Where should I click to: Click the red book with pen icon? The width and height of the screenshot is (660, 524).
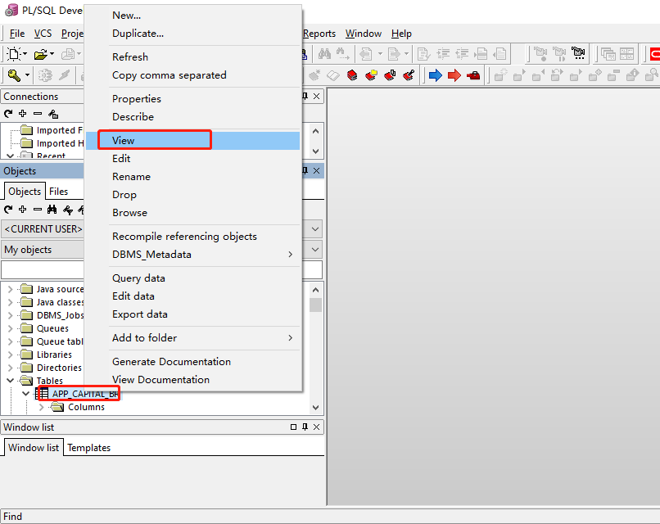click(x=409, y=75)
